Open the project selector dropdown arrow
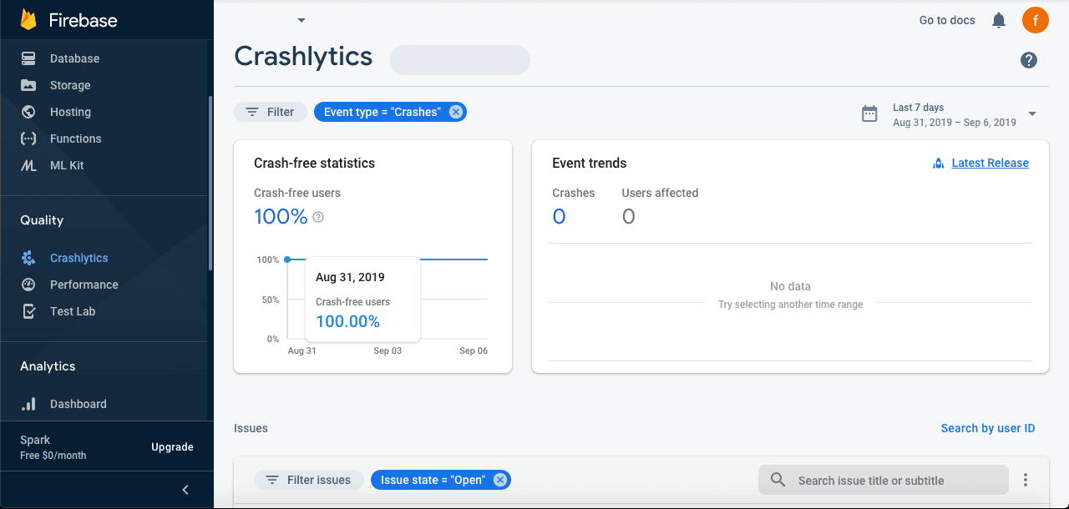 pos(301,20)
